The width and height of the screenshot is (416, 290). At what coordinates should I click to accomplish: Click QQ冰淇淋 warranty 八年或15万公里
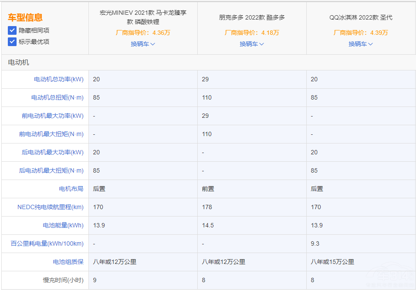click(x=332, y=262)
